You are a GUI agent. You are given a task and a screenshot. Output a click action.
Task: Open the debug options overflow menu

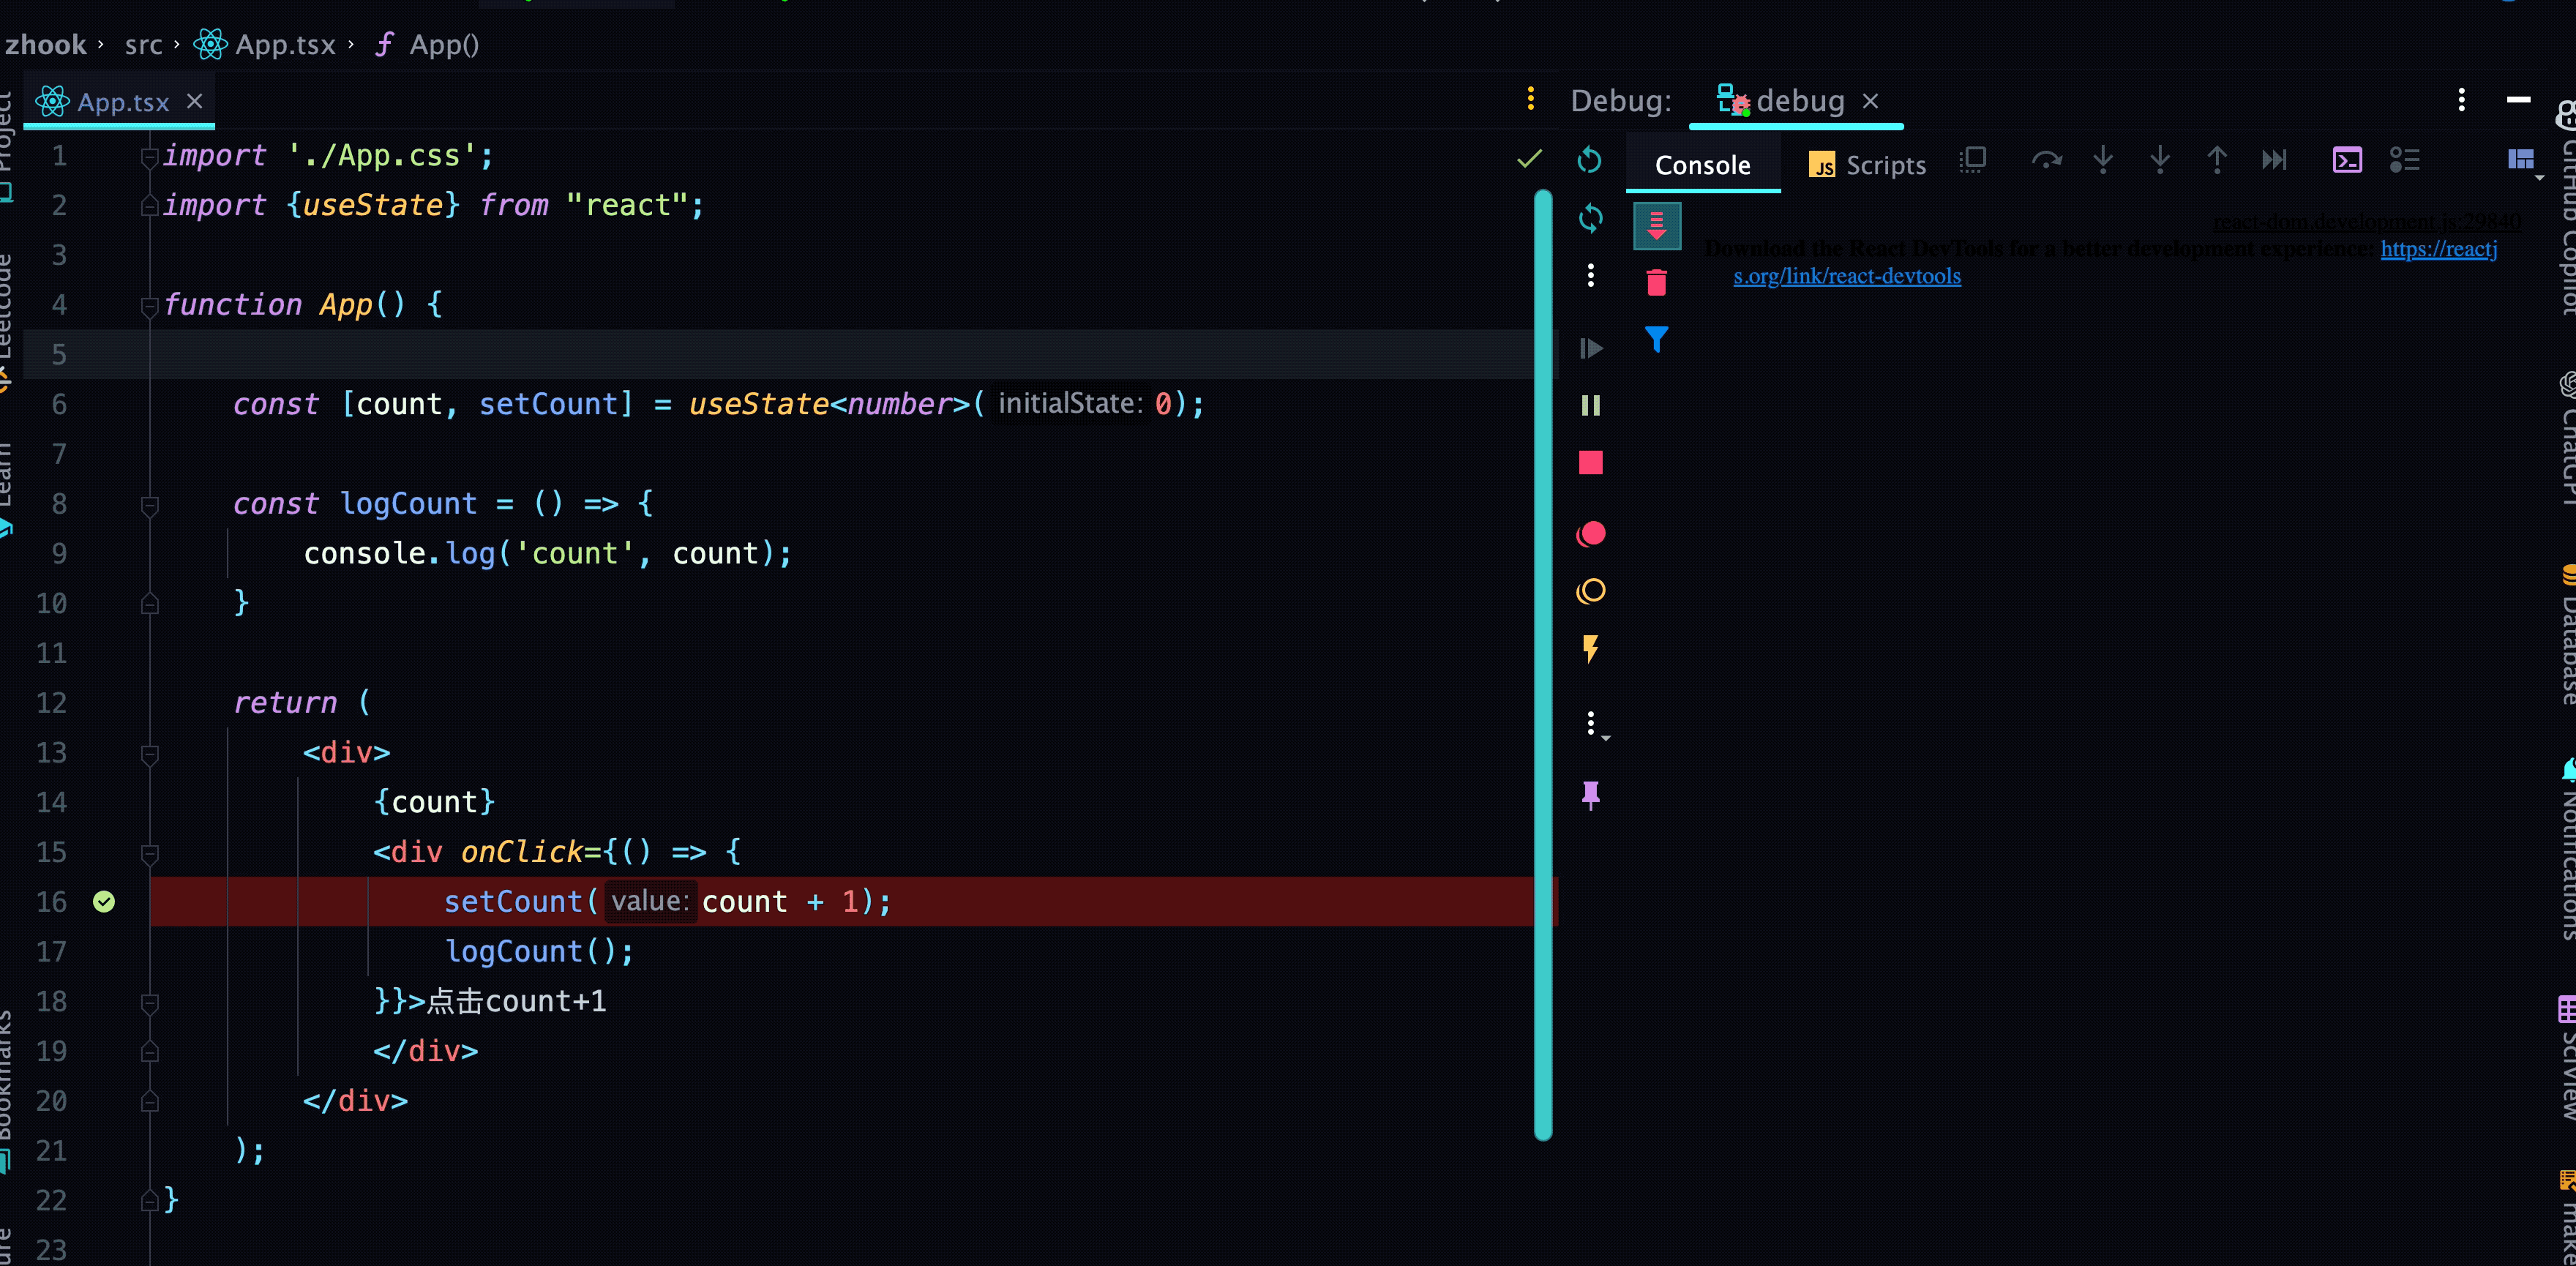(x=1591, y=275)
